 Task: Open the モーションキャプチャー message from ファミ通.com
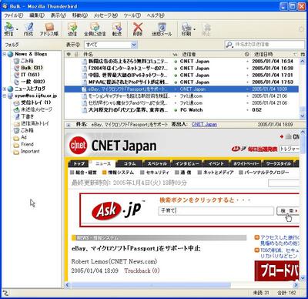181,96
